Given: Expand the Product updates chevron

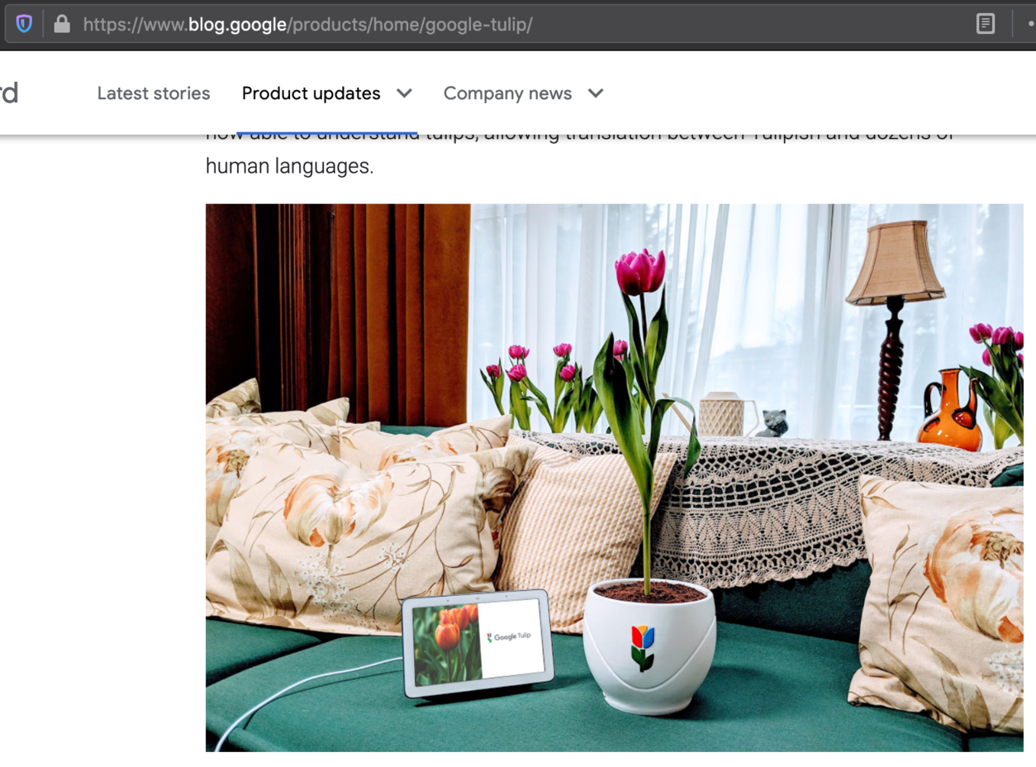Looking at the screenshot, I should point(404,93).
